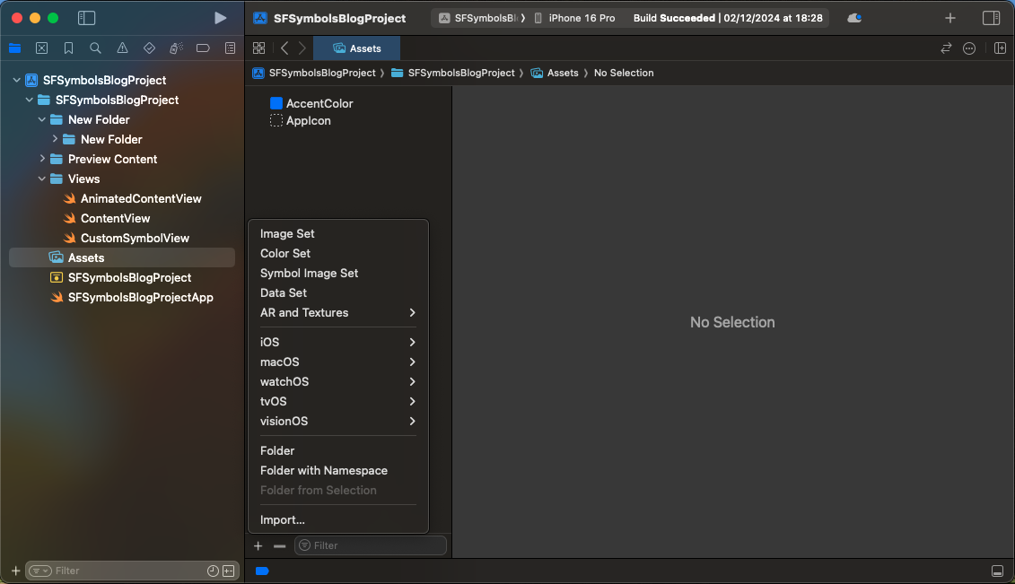Open ContentView swift file
This screenshot has width=1015, height=584.
[x=115, y=219]
